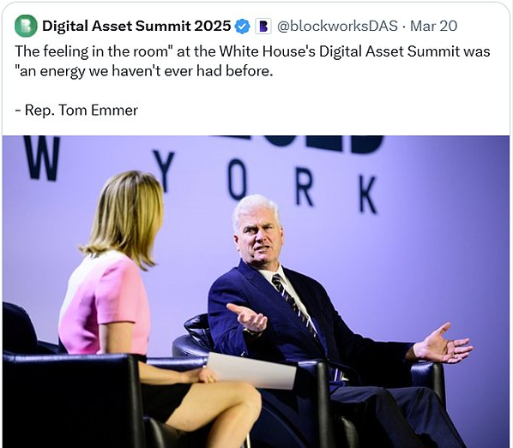Visit the Digital Asset Summit 2025 profile name

[136, 27]
